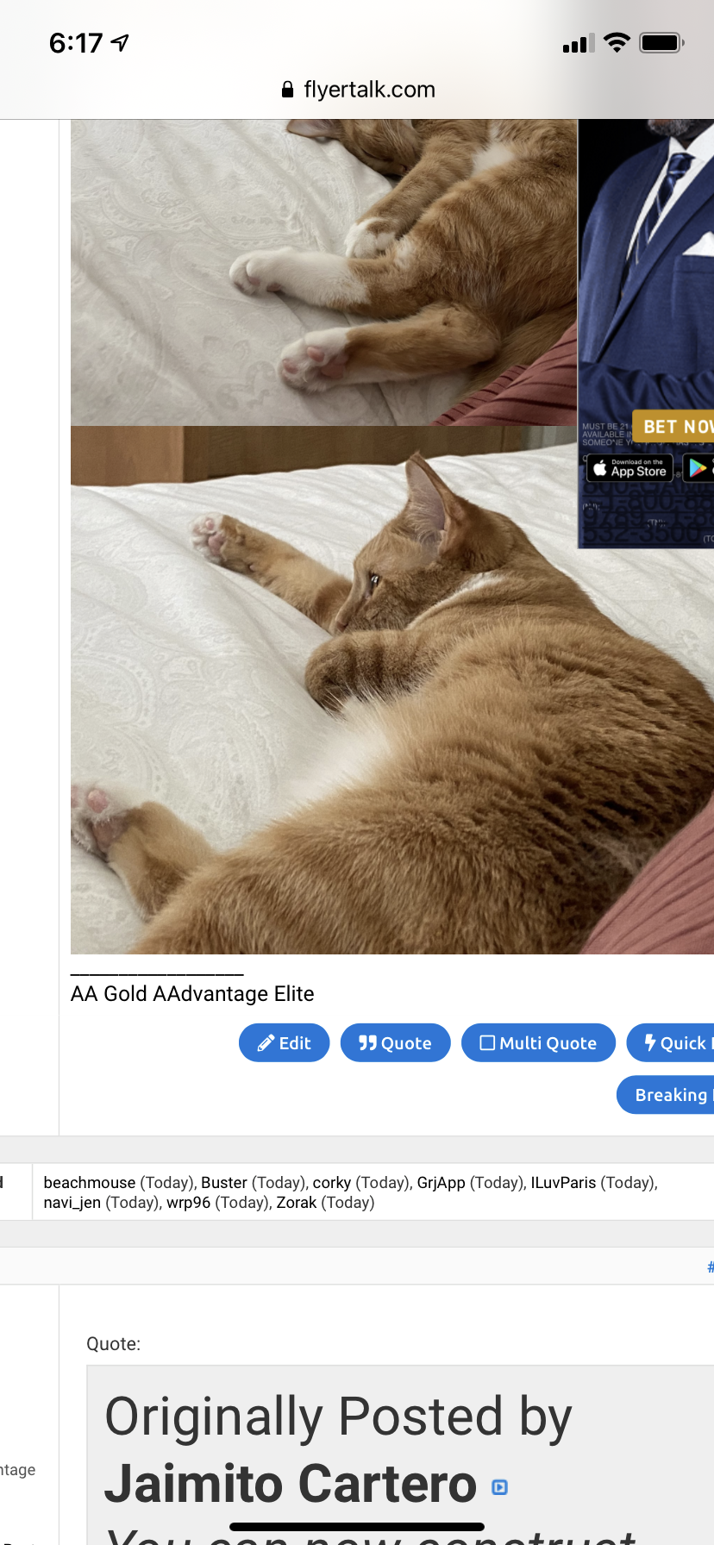The height and width of the screenshot is (1545, 714).
Task: Open Zorak user profile link
Action: click(x=297, y=1203)
